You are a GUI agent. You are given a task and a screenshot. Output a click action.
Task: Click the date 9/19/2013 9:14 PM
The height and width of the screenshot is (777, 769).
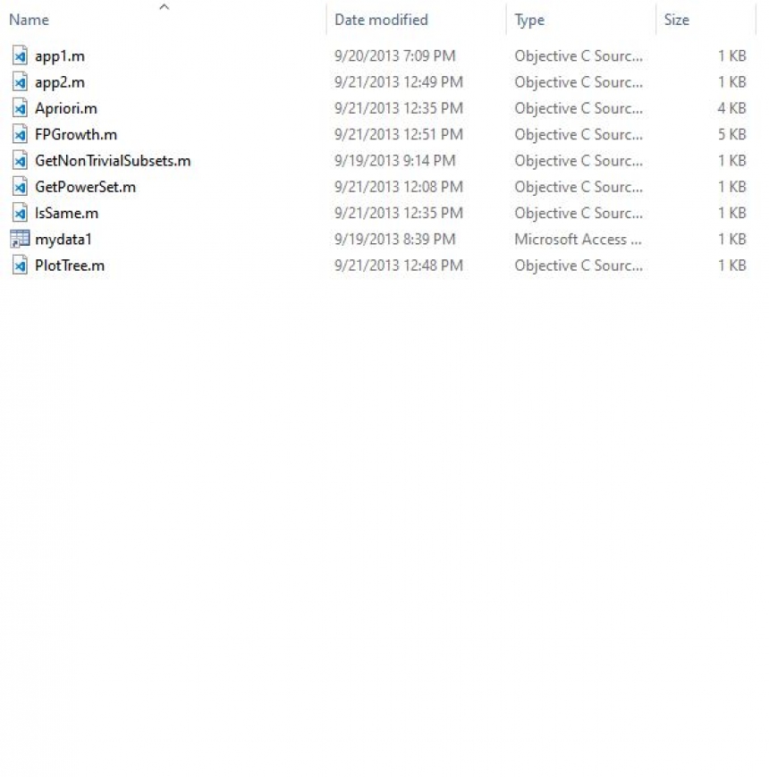(x=395, y=161)
